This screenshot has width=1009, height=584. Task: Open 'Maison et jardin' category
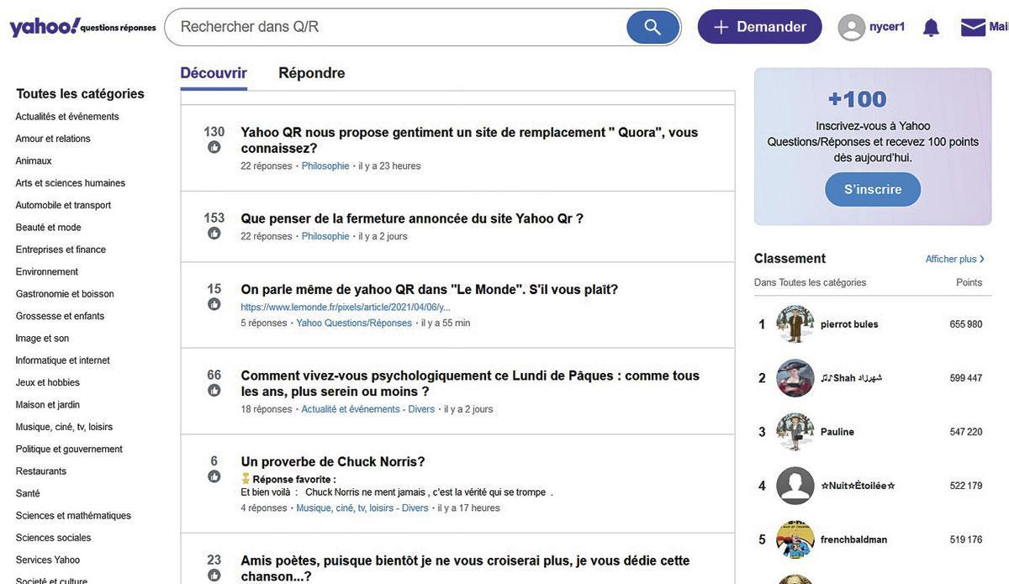coord(48,405)
